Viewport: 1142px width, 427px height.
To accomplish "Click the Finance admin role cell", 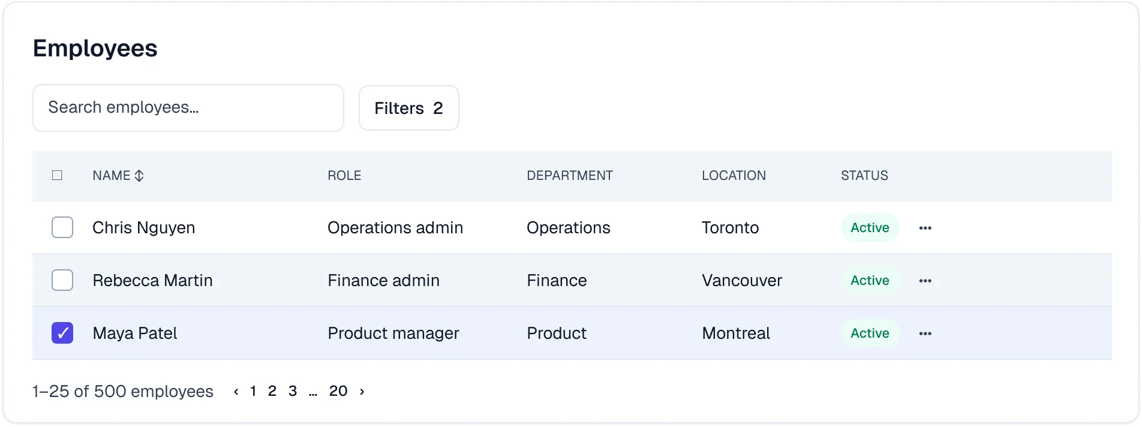I will [x=383, y=281].
